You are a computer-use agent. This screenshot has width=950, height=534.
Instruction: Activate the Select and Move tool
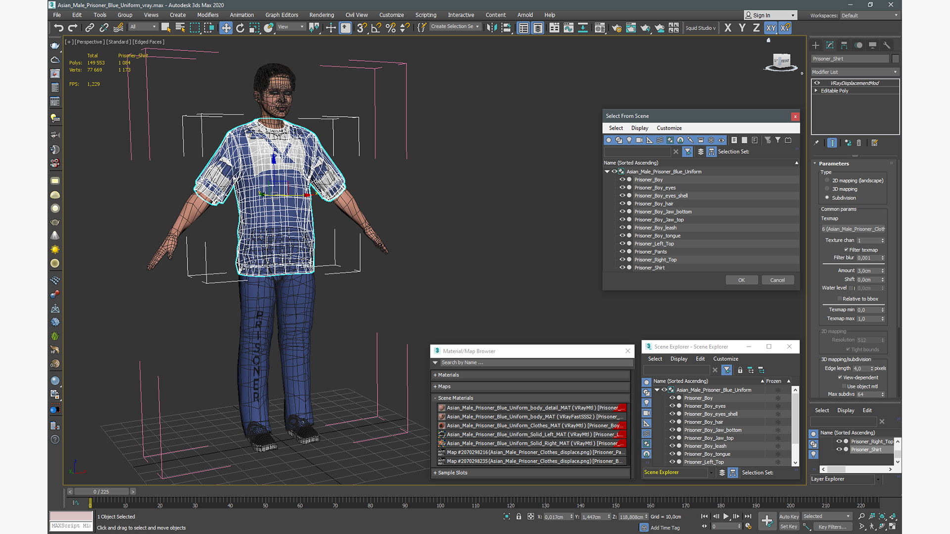click(226, 28)
